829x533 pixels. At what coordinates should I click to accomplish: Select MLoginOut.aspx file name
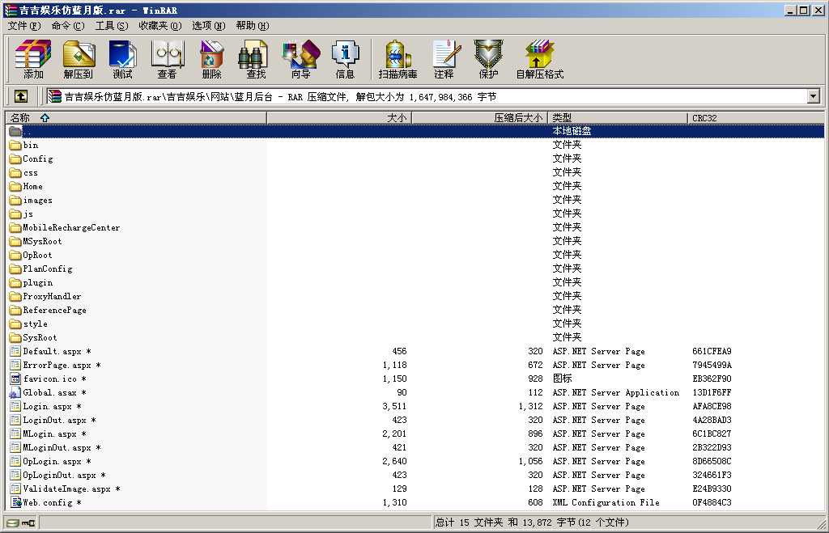click(x=62, y=447)
